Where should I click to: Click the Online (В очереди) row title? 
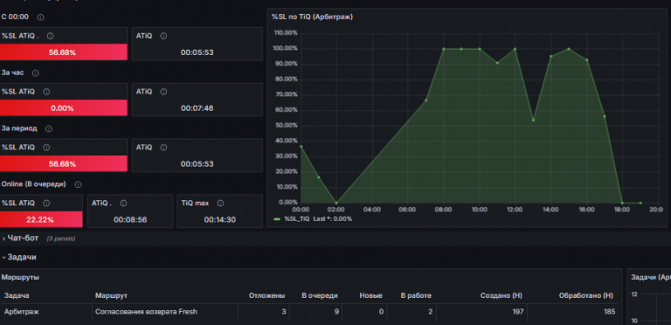(34, 184)
